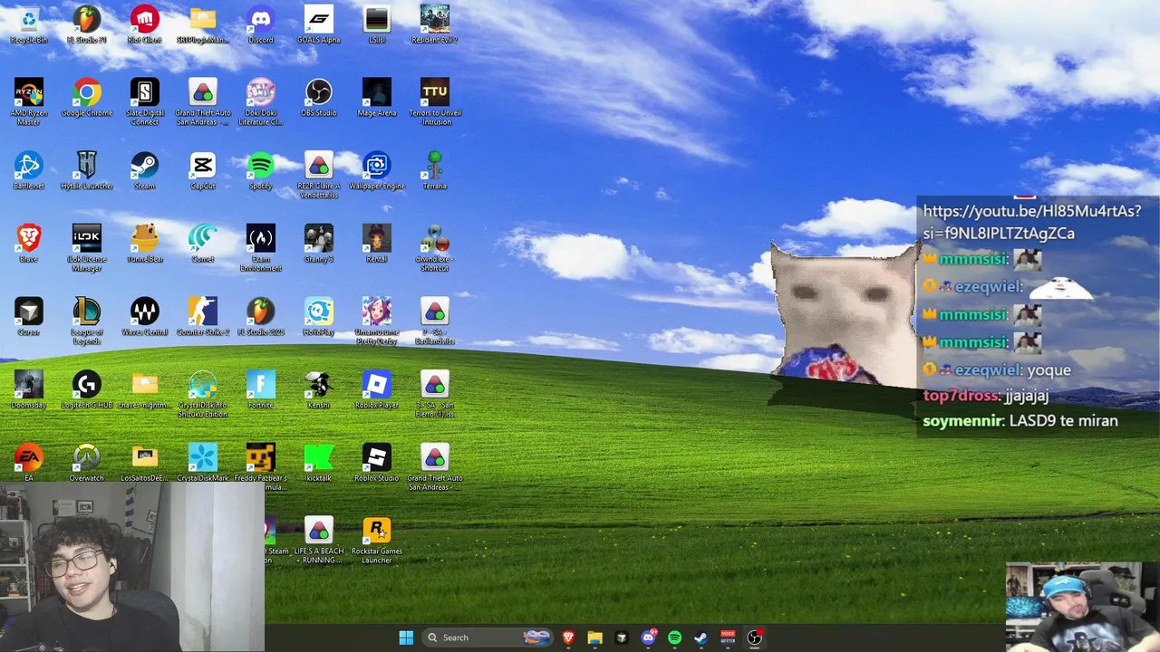Launch Doki Doki Literature Club shortcut
This screenshot has height=652, width=1160.
pyautogui.click(x=261, y=101)
